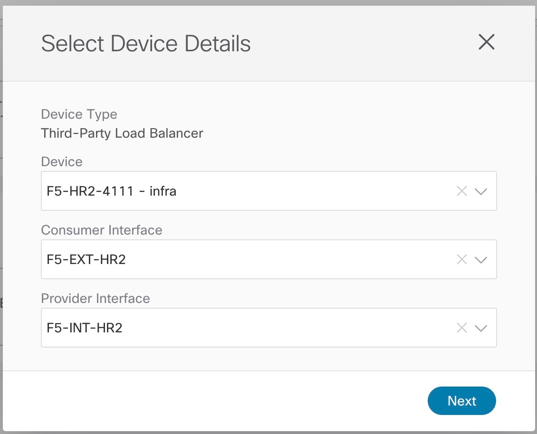The image size is (537, 434).
Task: Click the F5-INT-HR2 provider interface value
Action: (84, 328)
